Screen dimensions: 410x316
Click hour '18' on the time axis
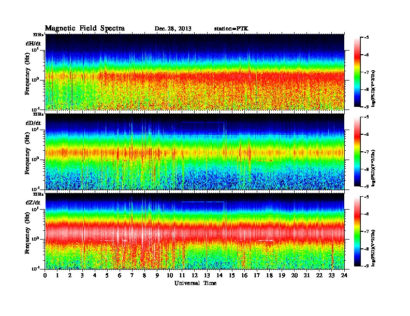(x=269, y=276)
